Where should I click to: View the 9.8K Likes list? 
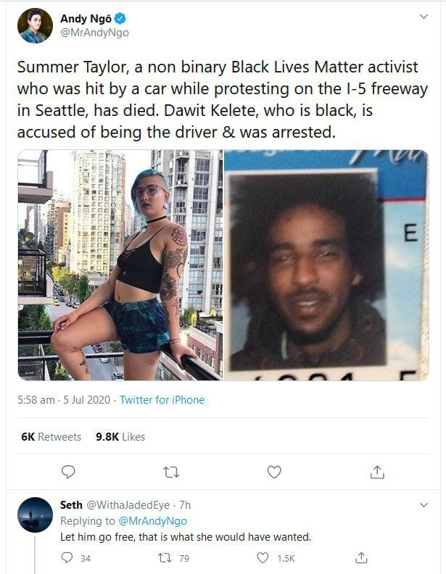pyautogui.click(x=120, y=437)
